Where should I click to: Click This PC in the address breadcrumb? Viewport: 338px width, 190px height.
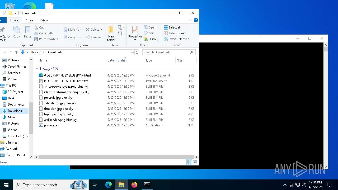35,52
